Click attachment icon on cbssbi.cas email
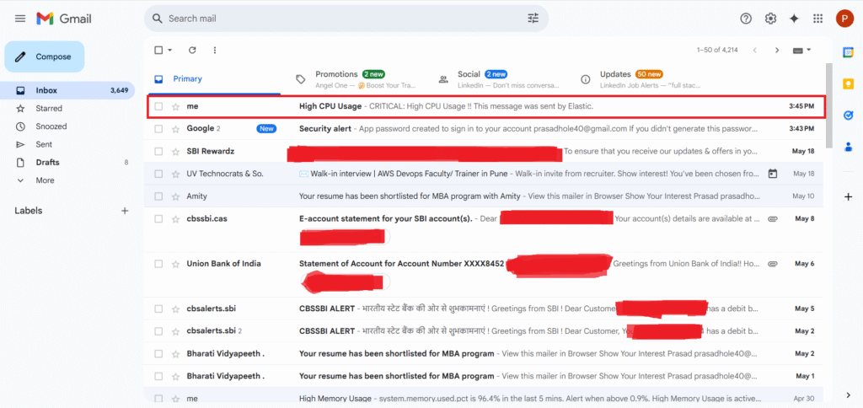Viewport: 863px width, 408px height. (x=773, y=218)
